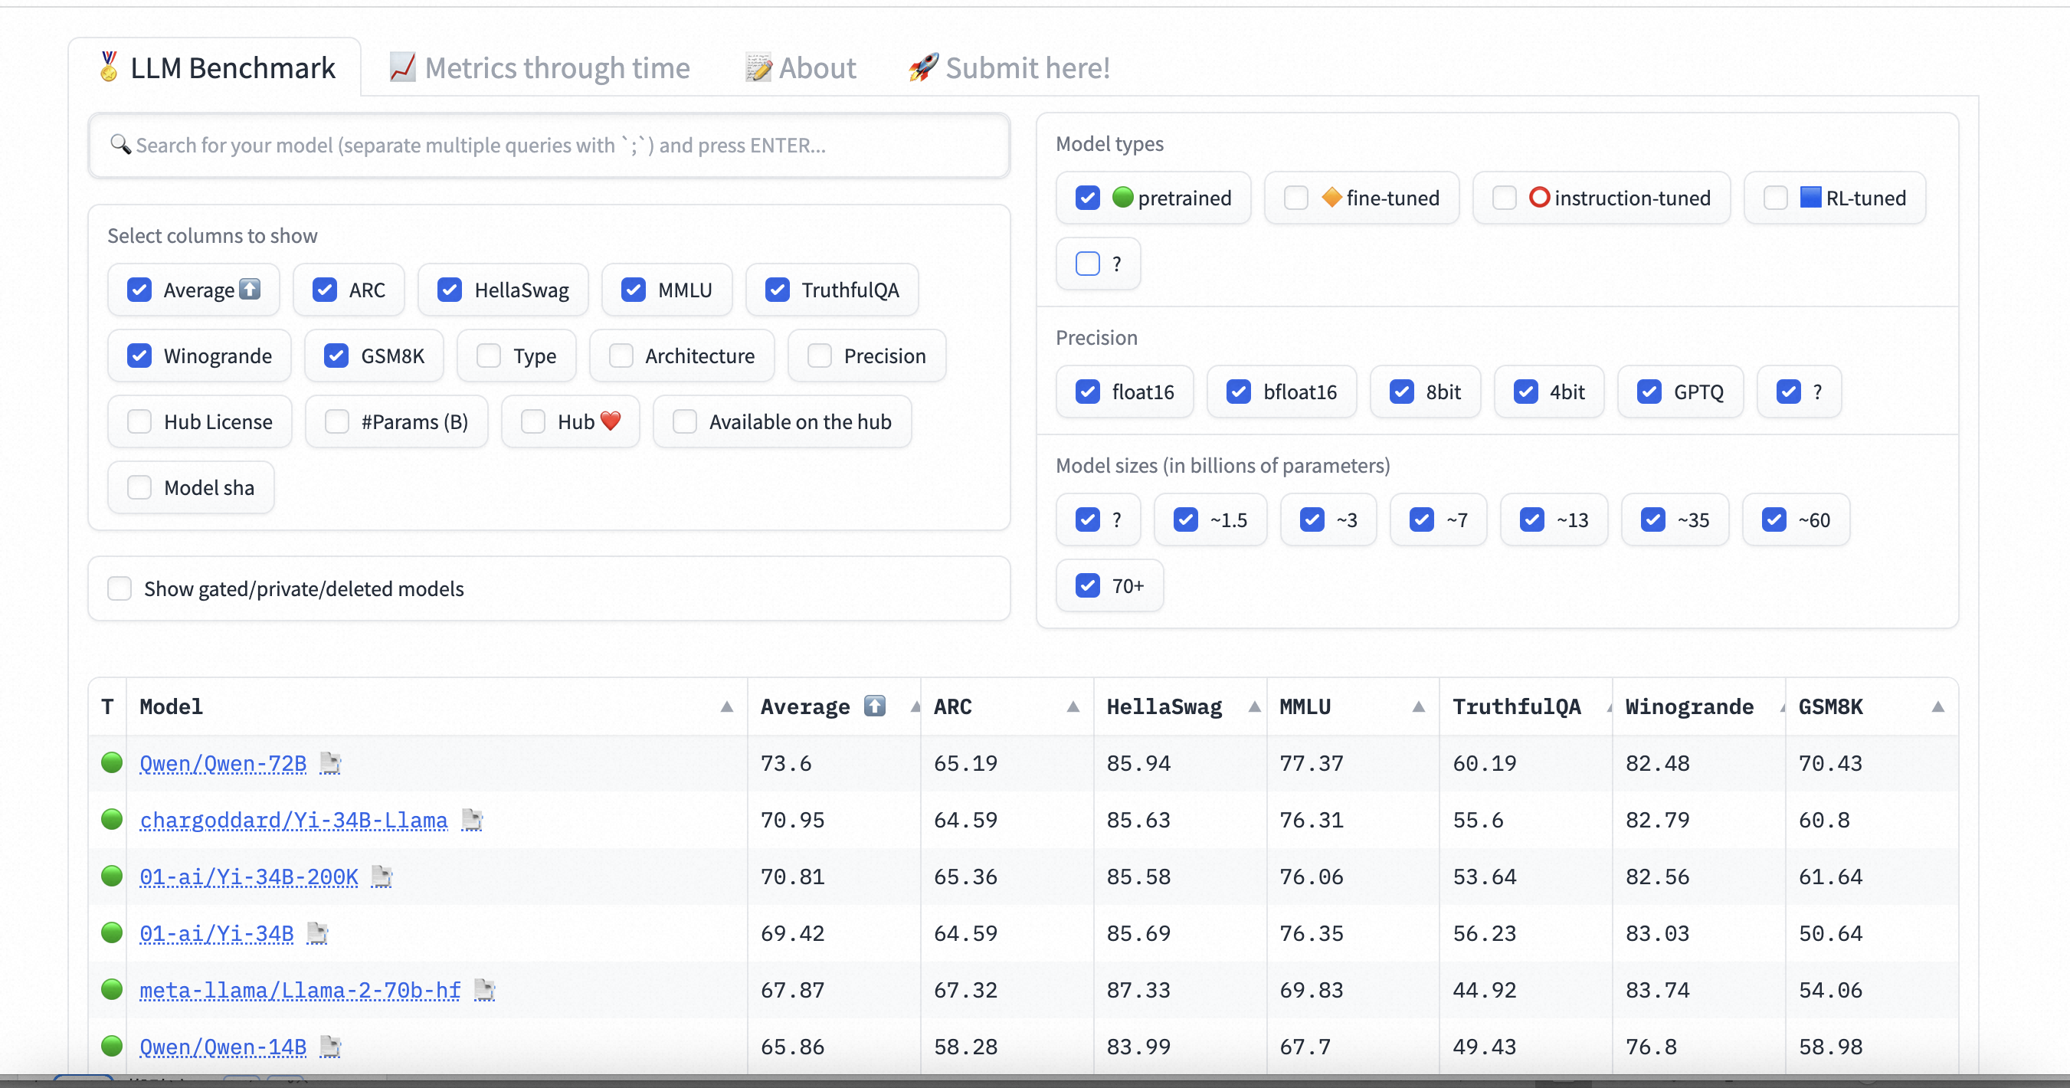Toggle the GSM8K column checkbox
Image resolution: width=2070 pixels, height=1088 pixels.
pyautogui.click(x=336, y=356)
